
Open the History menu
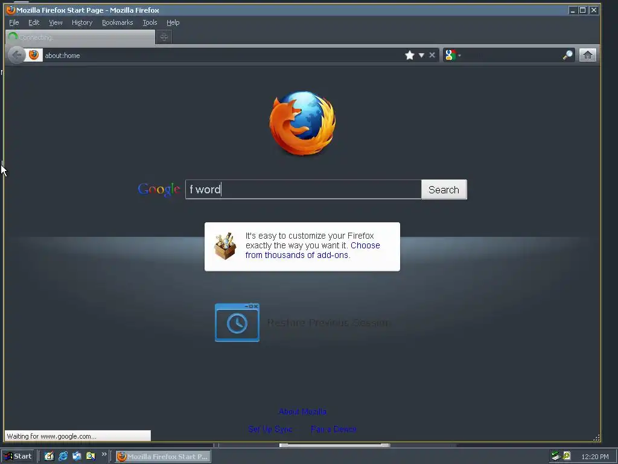(82, 22)
